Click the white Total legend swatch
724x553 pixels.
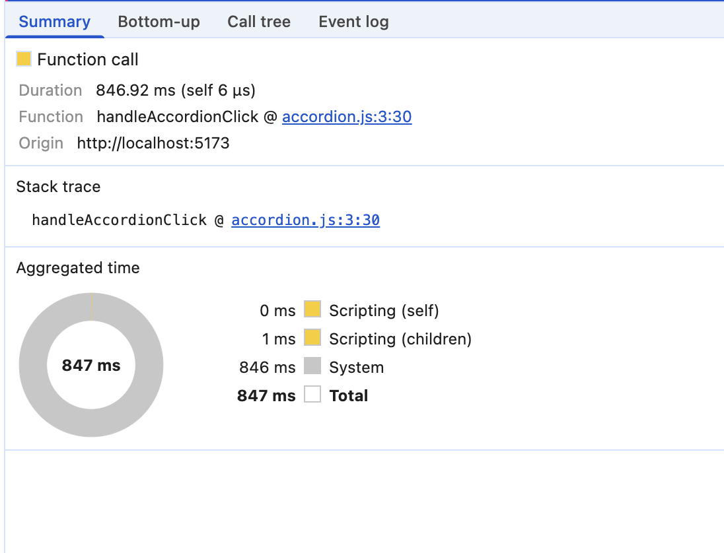click(x=312, y=395)
